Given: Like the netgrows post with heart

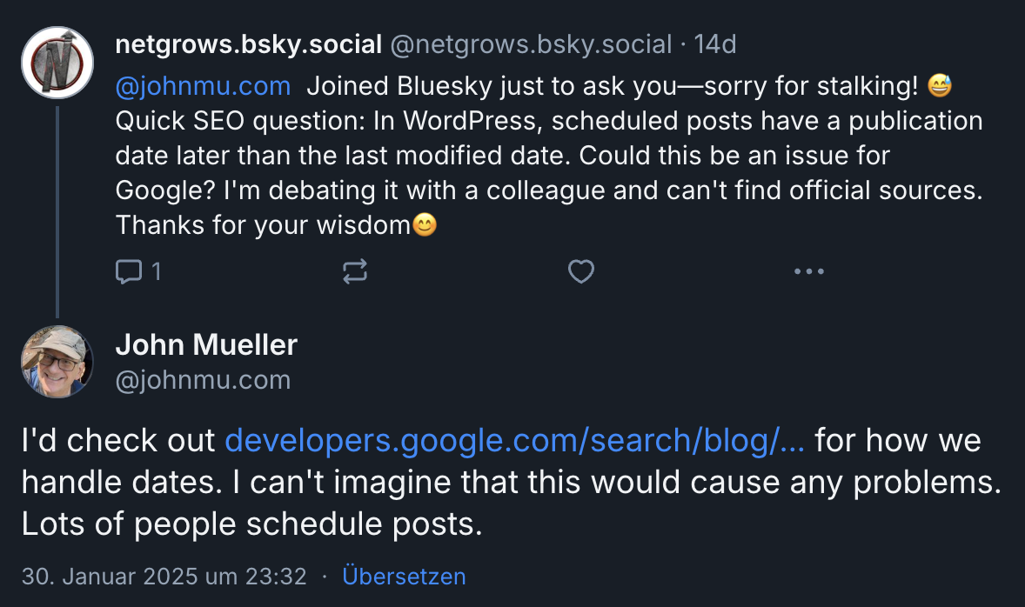Looking at the screenshot, I should [x=580, y=272].
